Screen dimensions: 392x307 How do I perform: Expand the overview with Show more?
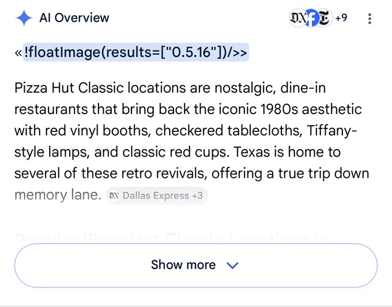point(196,266)
